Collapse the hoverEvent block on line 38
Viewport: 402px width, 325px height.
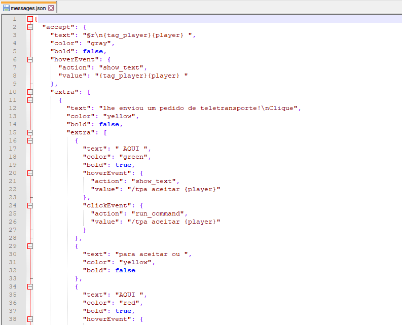(x=30, y=319)
